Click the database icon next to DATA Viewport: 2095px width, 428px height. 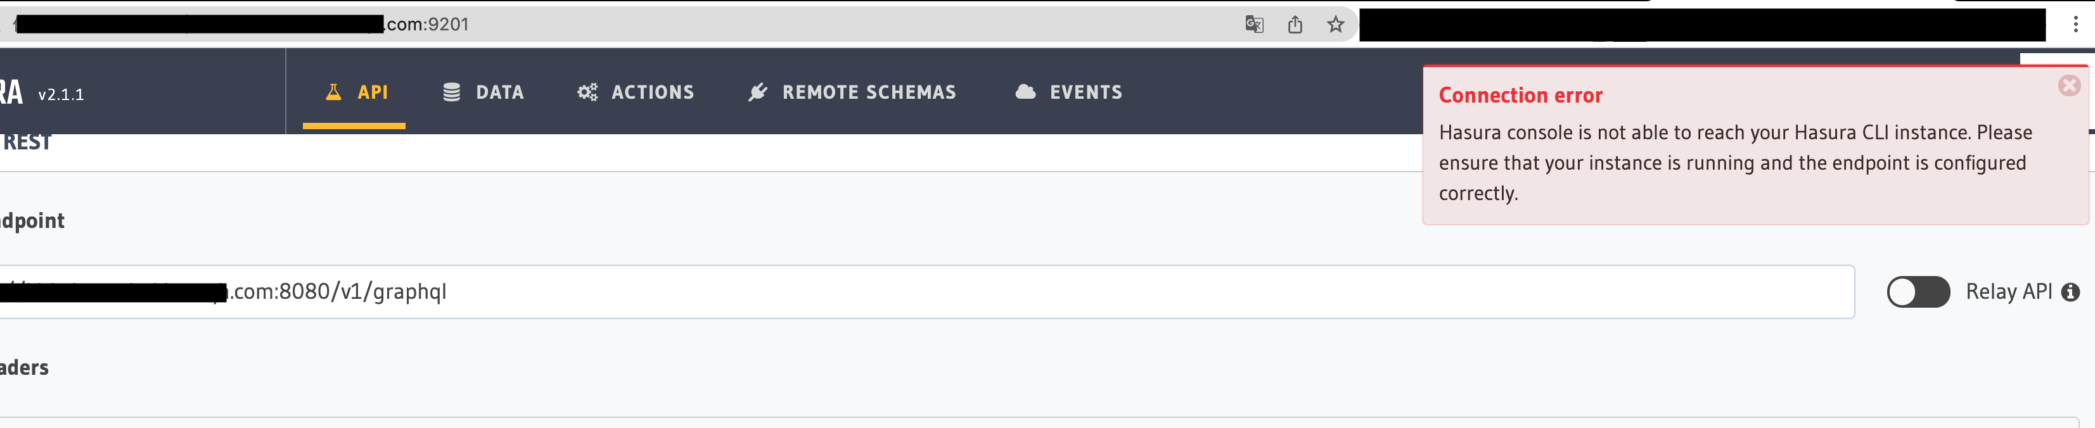click(x=452, y=92)
